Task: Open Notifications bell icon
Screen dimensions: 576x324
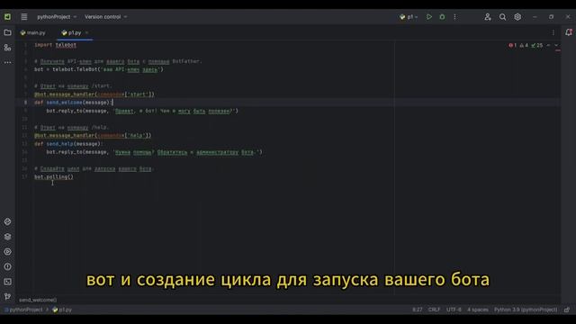Action: (x=569, y=32)
